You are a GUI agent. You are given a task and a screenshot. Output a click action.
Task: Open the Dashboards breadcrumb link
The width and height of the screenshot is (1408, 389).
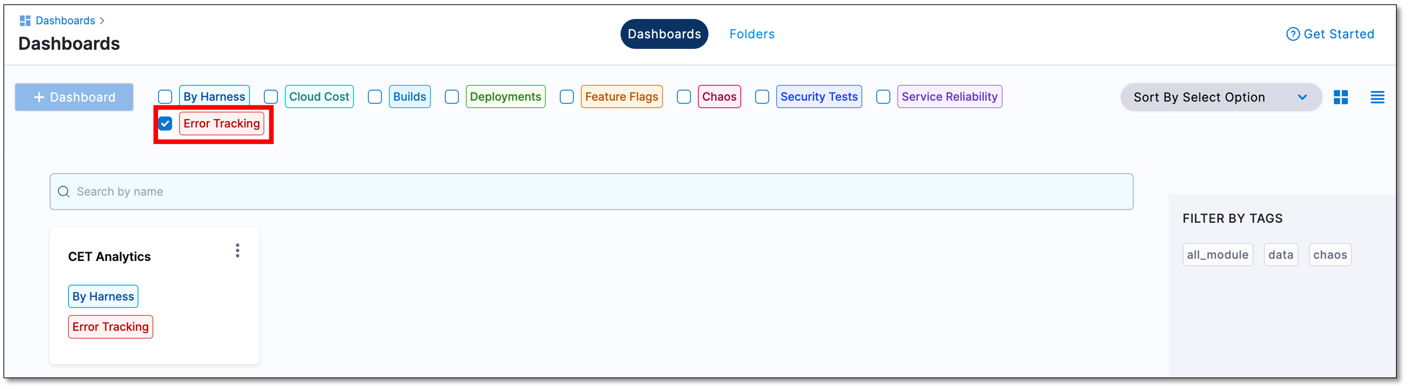point(65,21)
